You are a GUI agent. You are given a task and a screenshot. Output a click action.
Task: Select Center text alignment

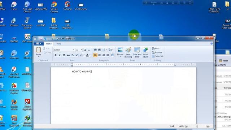100,55
